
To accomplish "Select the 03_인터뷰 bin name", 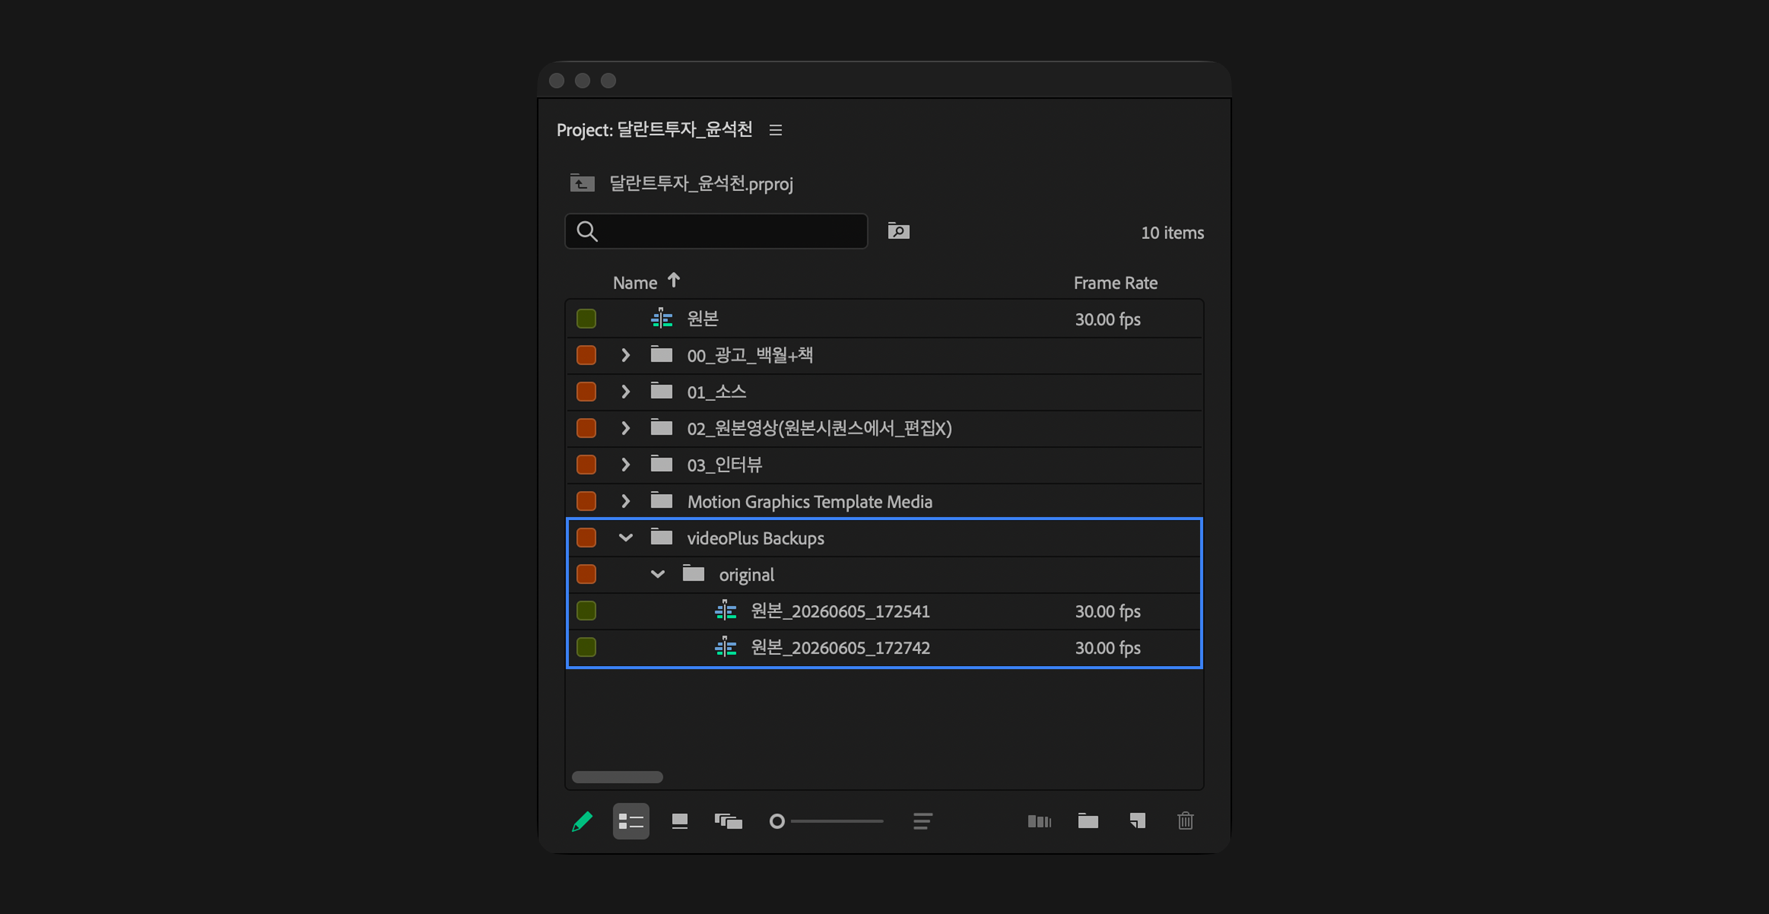I will [x=725, y=464].
